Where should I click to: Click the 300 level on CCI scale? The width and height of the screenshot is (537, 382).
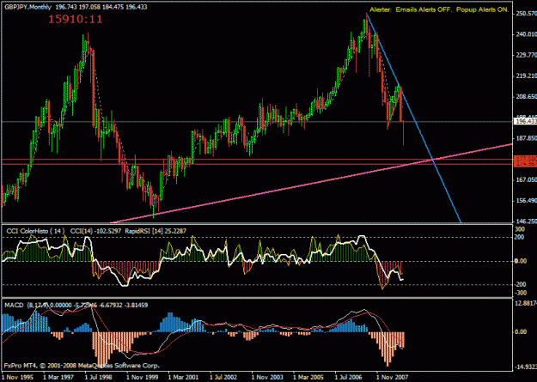519,230
